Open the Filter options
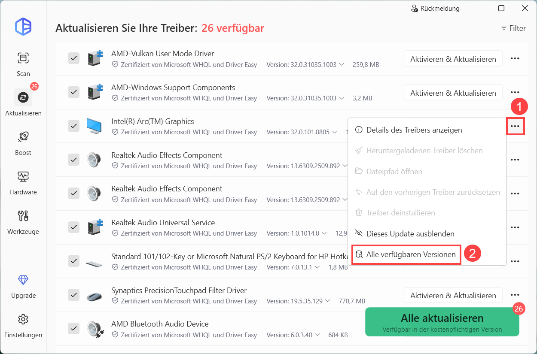Screen dimensions: 537x354 click(x=513, y=28)
